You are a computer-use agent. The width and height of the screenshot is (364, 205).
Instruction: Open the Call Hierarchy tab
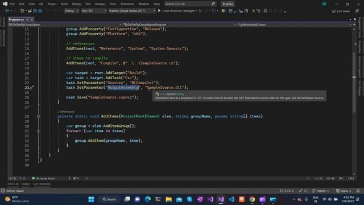(42, 184)
